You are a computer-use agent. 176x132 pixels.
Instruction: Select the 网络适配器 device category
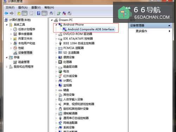pyautogui.click(x=70, y=123)
